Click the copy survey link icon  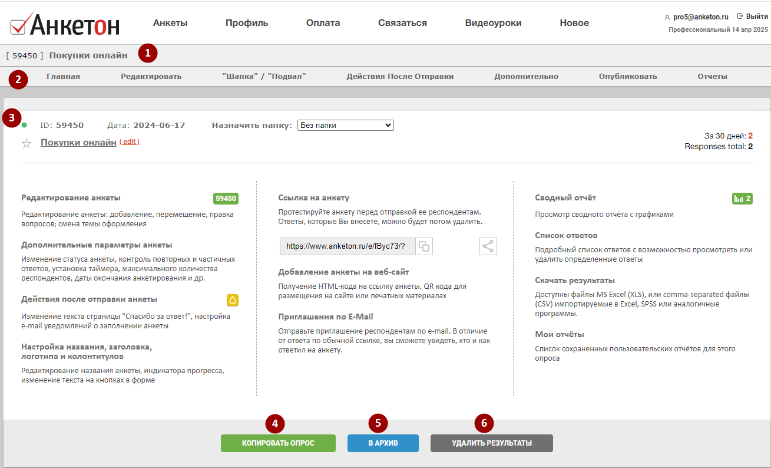424,246
